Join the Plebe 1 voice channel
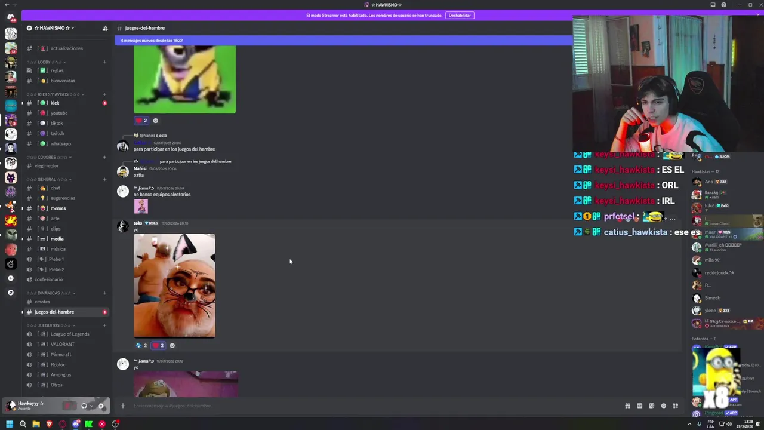Viewport: 764px width, 430px height. (66, 259)
